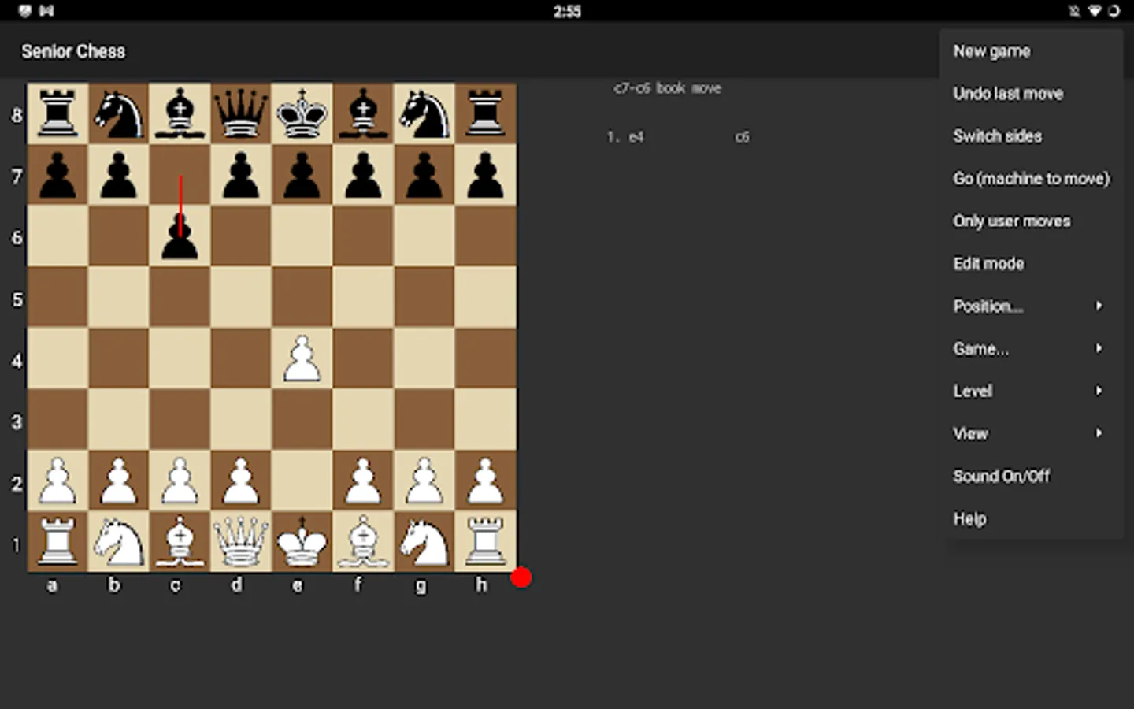Toggle Sound On/Off

click(x=1001, y=476)
